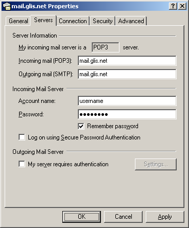Image resolution: width=189 pixels, height=228 pixels.
Task: Close the properties dialog with X
Action: (182, 6)
